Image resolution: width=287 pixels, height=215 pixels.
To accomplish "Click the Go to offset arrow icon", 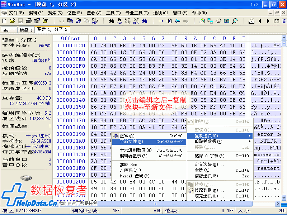I will click(161, 21).
